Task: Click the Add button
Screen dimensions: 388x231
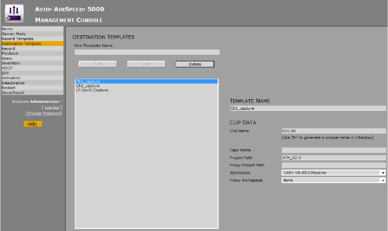Action: pos(98,64)
